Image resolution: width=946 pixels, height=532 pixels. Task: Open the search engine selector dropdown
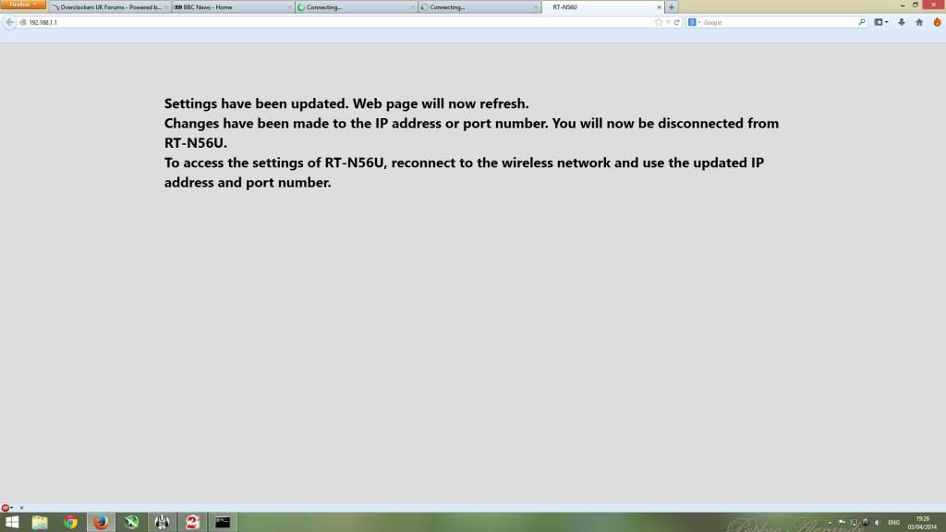(695, 22)
